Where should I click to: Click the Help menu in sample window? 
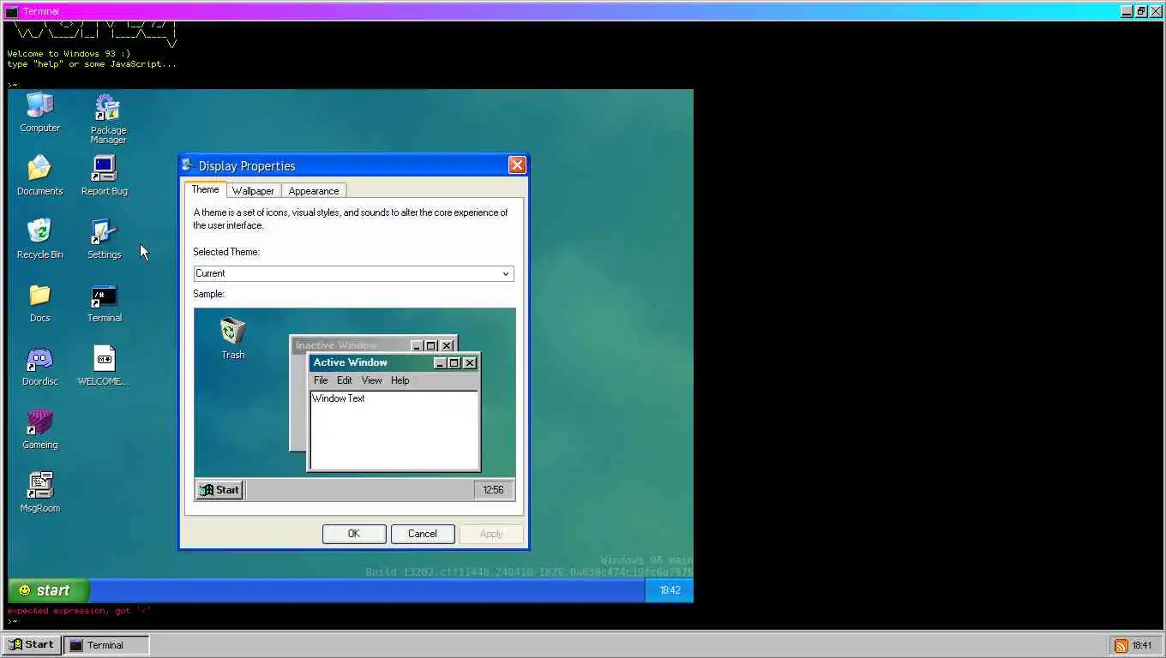tap(400, 380)
